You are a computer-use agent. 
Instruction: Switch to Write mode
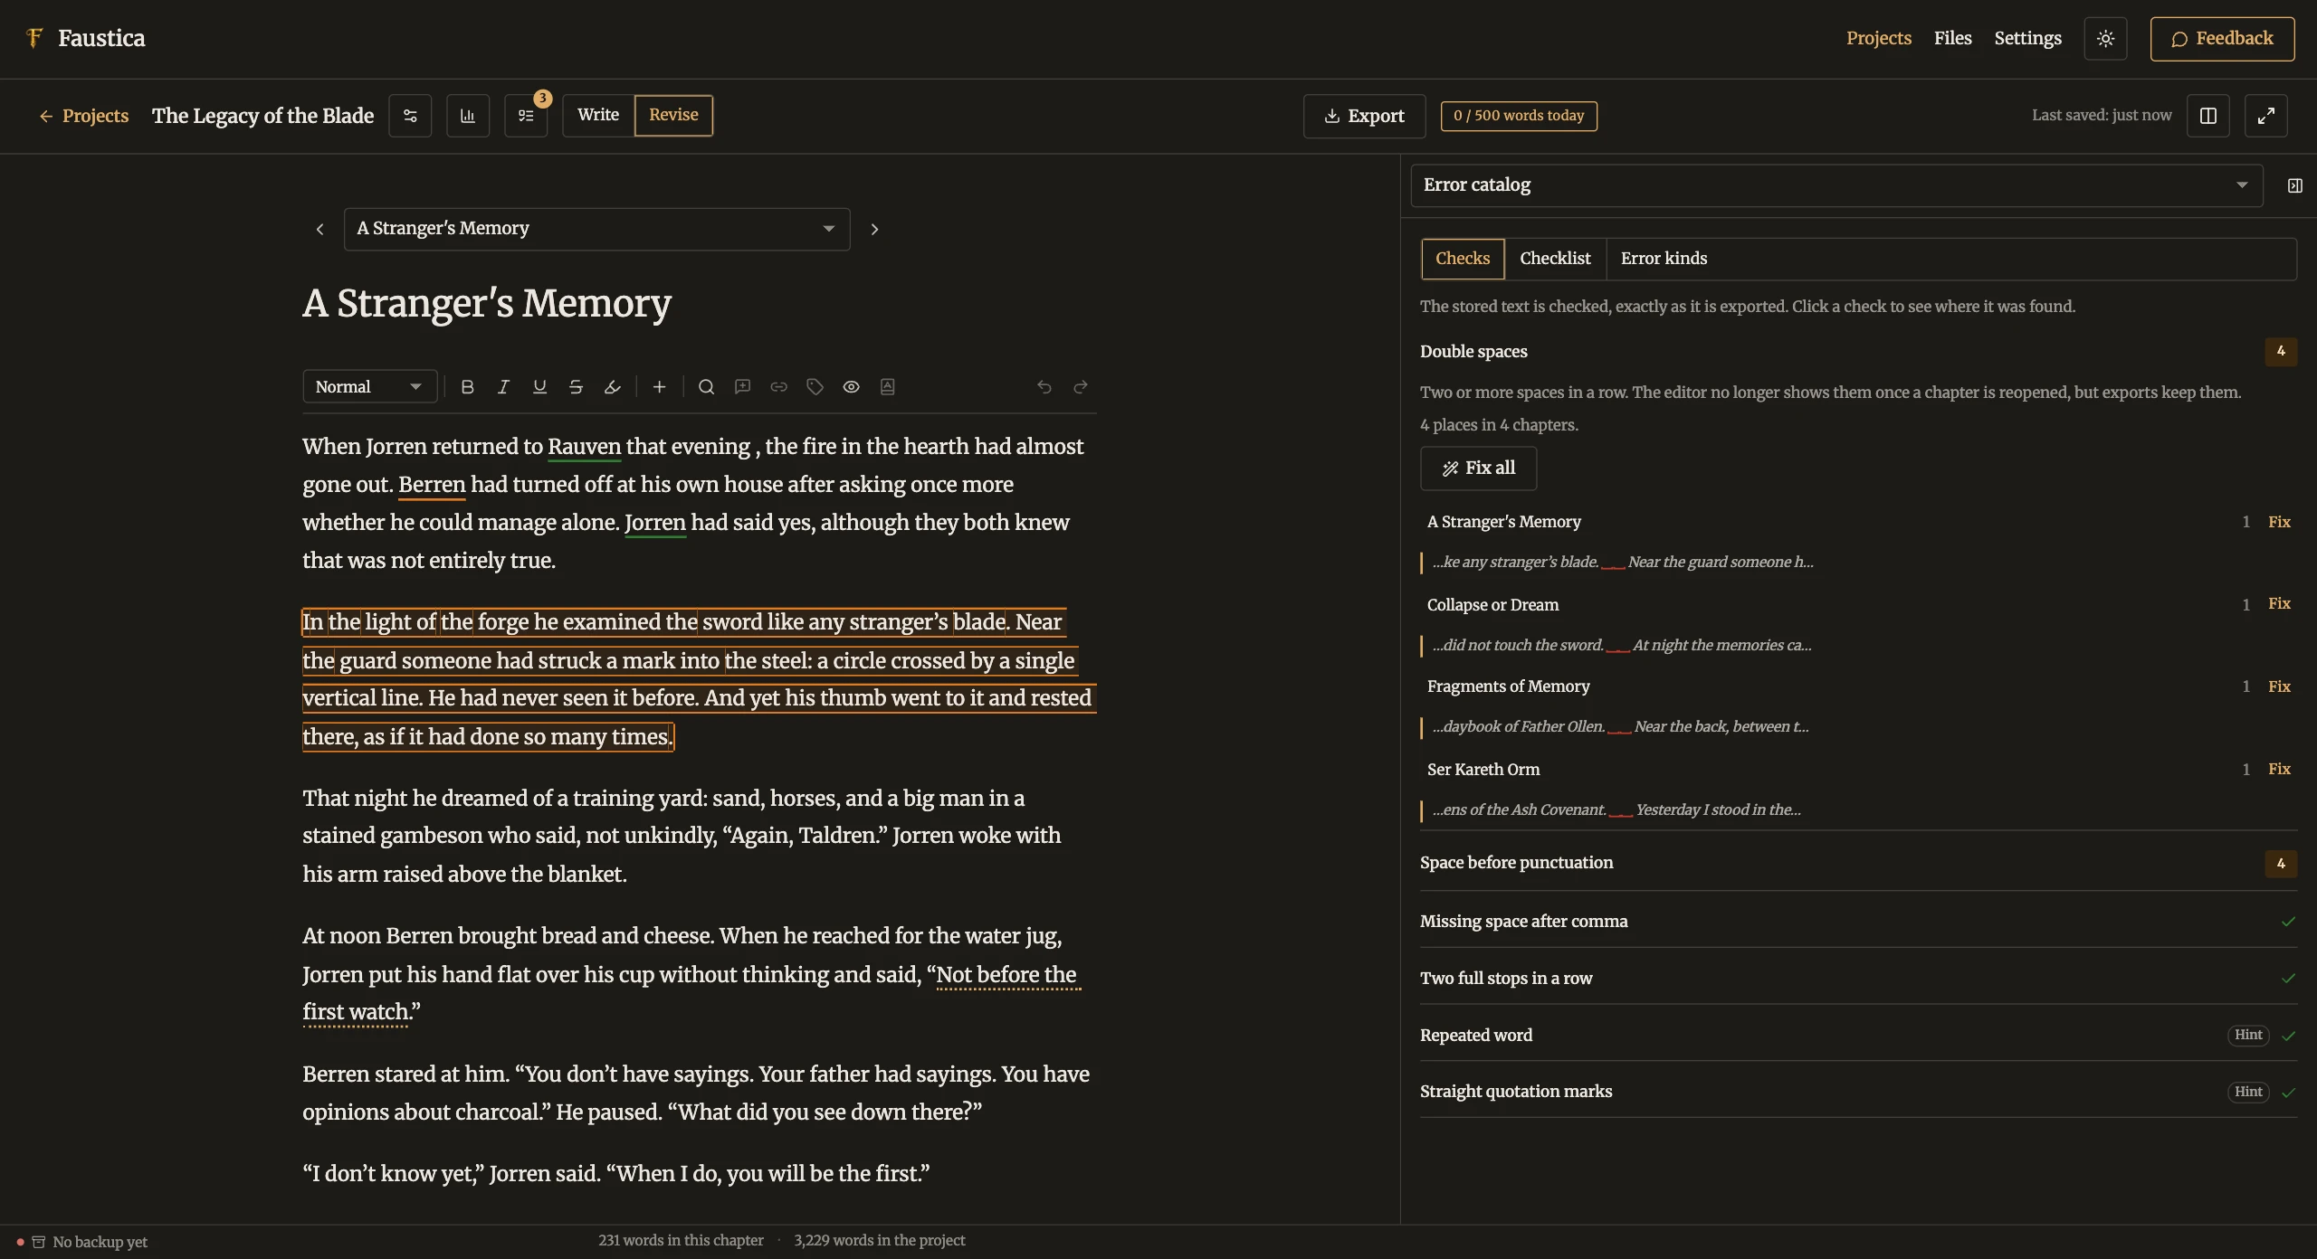(x=598, y=116)
